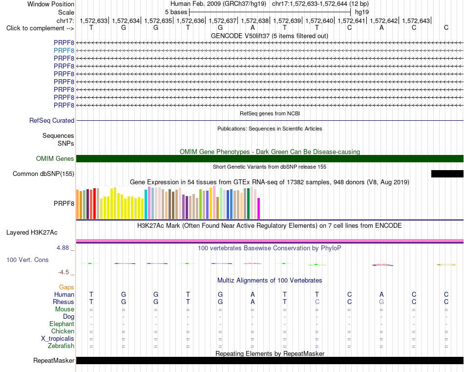Click the Dog species label
464x372 pixels.
coord(69,317)
